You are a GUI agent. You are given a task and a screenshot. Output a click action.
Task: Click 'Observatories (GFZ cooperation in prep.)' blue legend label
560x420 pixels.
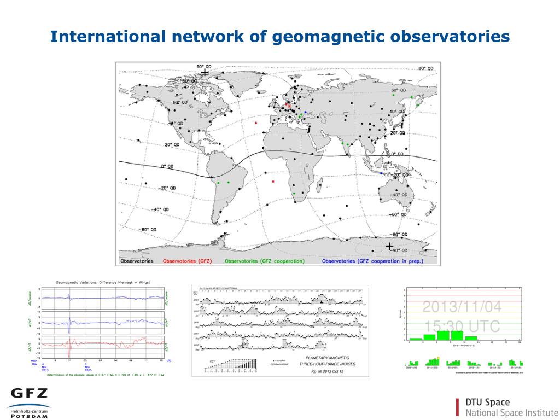click(x=372, y=261)
